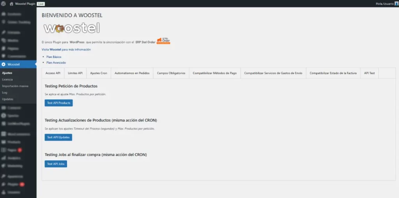Select the API Test tab
This screenshot has height=198, width=399.
pyautogui.click(x=369, y=73)
